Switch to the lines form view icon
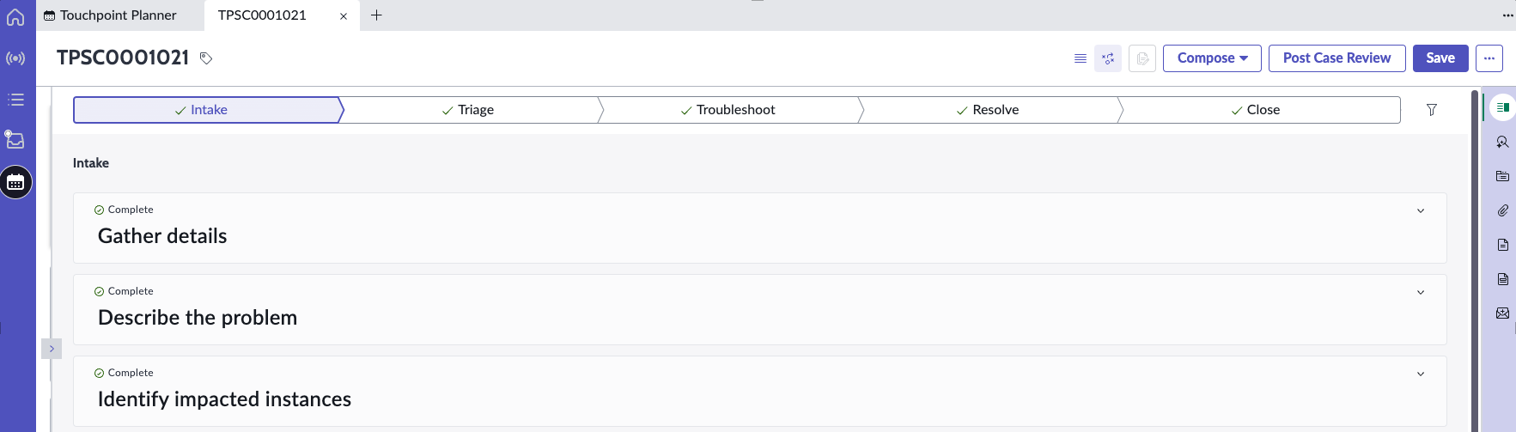The height and width of the screenshot is (432, 1516). 1081,58
